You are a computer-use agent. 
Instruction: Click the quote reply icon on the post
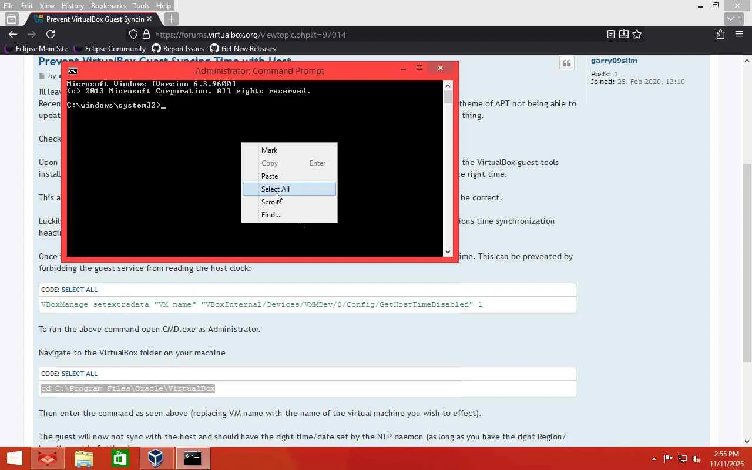(x=567, y=63)
